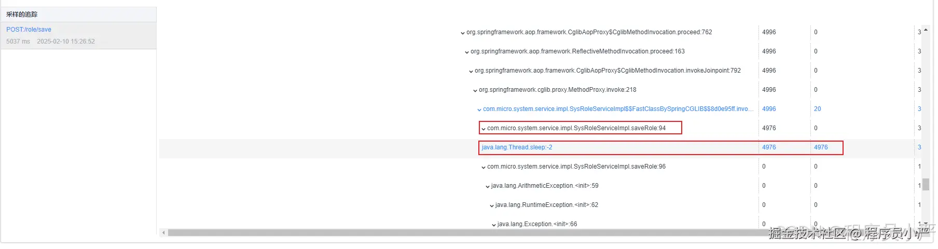Viewport: 938px width, 249px height.
Task: Click duration 4976 in saveRole:94 row
Action: (769, 128)
